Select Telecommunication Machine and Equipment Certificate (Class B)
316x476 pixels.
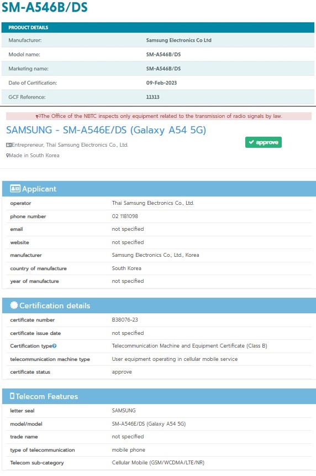189,346
